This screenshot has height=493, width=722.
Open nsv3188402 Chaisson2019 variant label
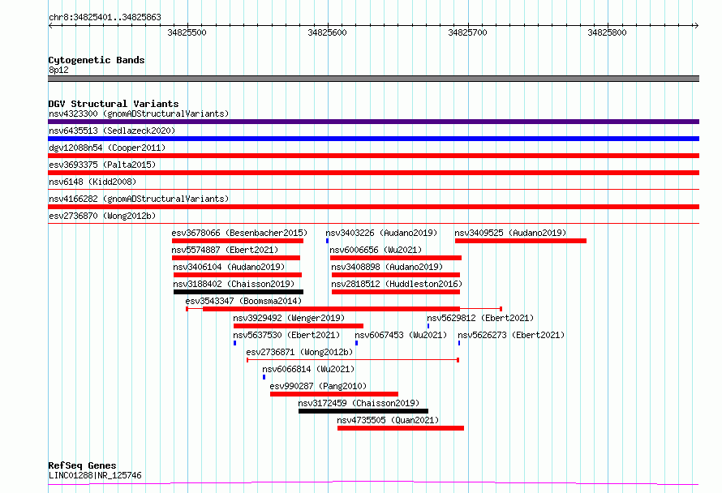click(234, 284)
